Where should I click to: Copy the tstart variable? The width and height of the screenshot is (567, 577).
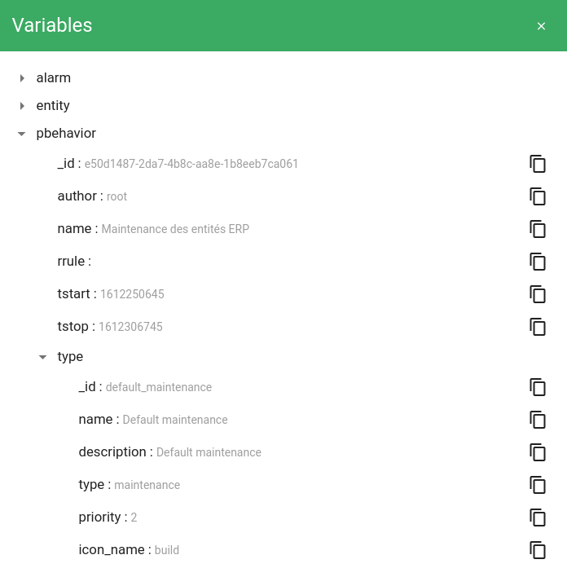[x=538, y=294]
